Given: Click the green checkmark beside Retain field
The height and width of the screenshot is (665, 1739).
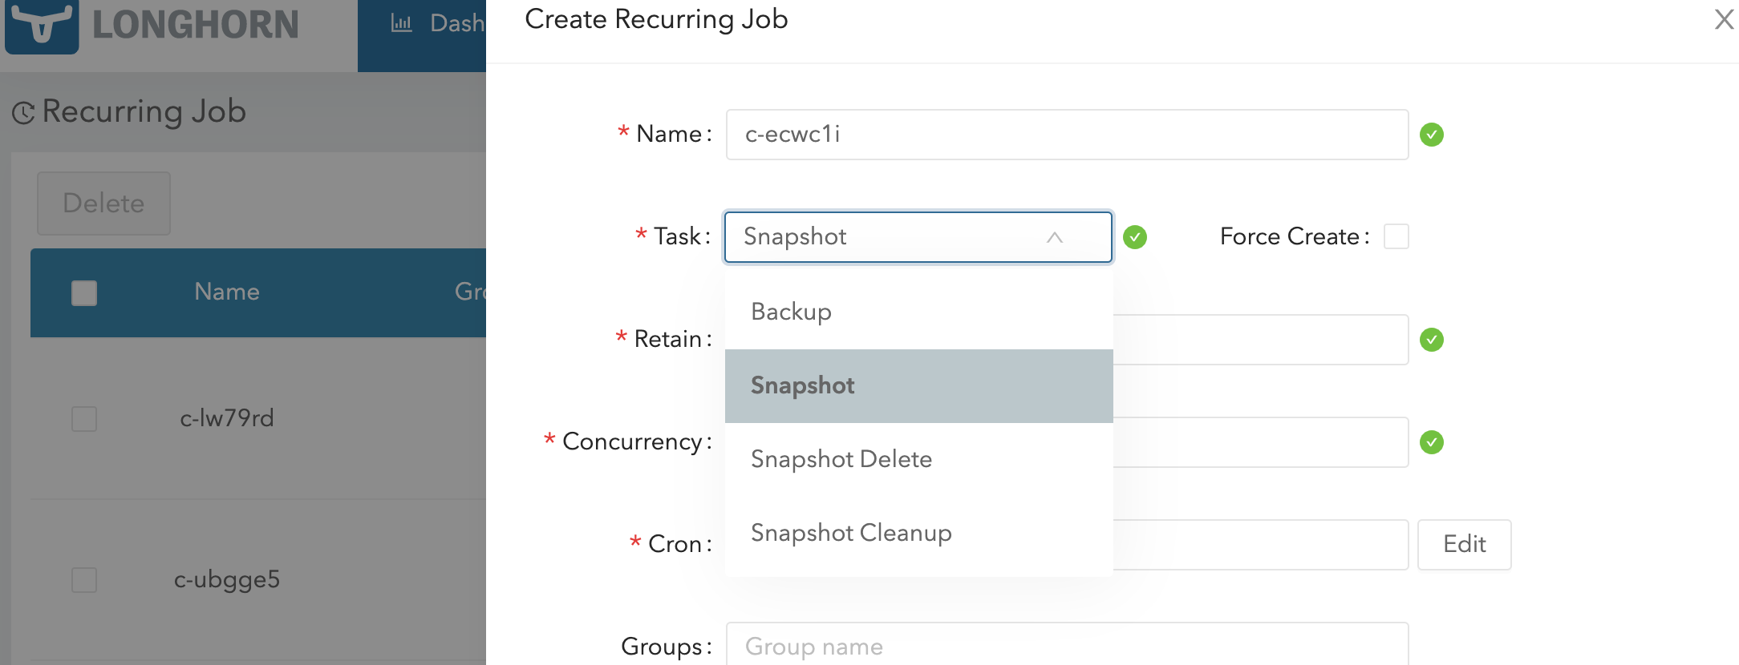Looking at the screenshot, I should (x=1433, y=340).
